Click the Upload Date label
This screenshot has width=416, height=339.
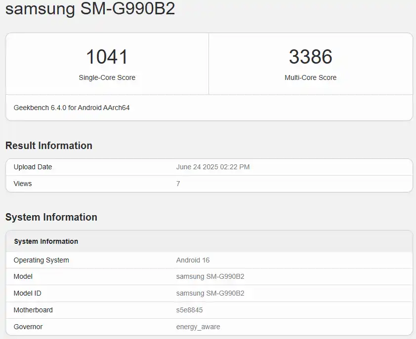point(33,167)
